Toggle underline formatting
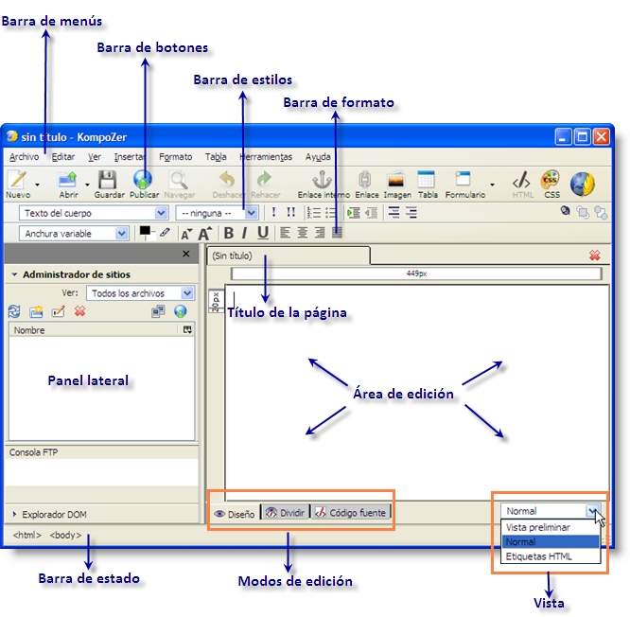This screenshot has height=617, width=630. (x=263, y=233)
